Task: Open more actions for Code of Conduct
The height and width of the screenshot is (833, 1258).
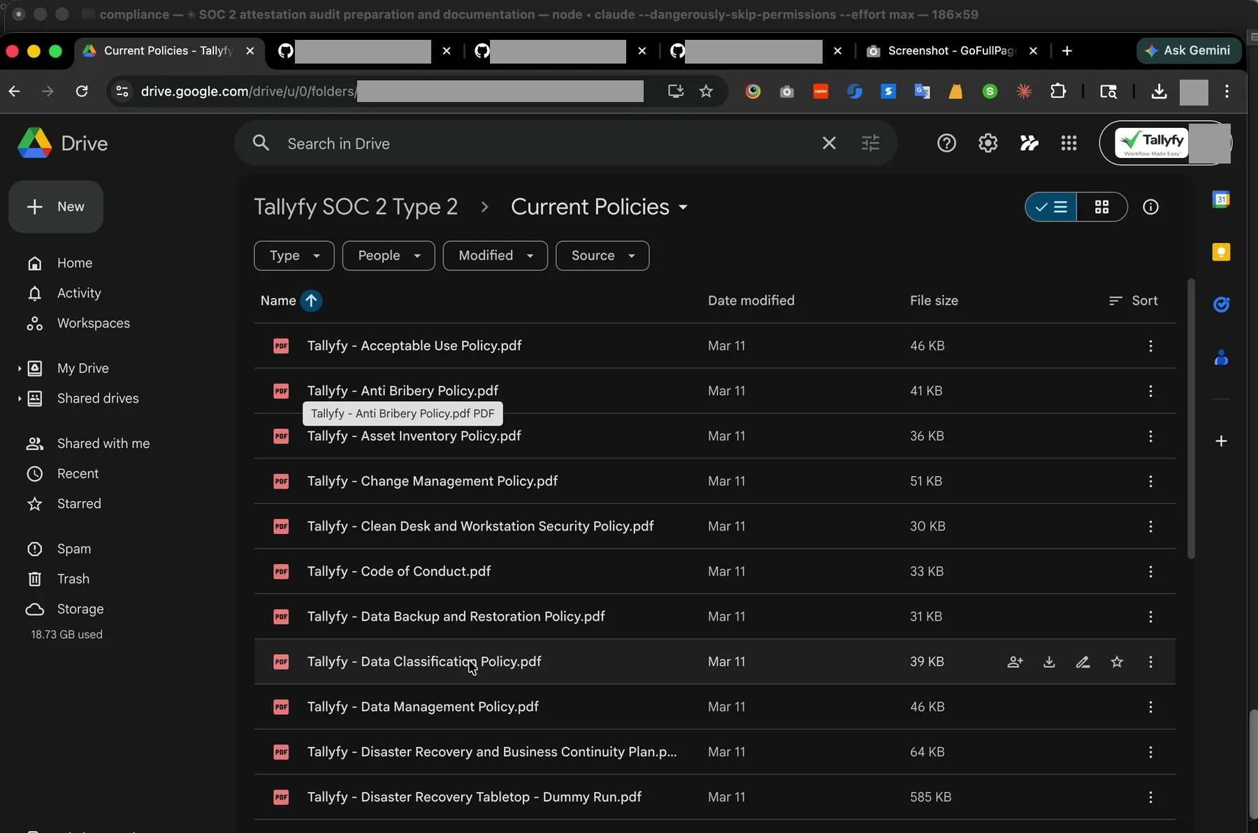Action: 1150,572
